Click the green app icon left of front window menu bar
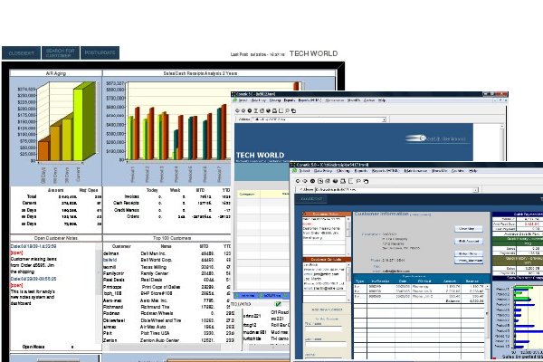The width and height of the screenshot is (543, 362). coord(294,171)
